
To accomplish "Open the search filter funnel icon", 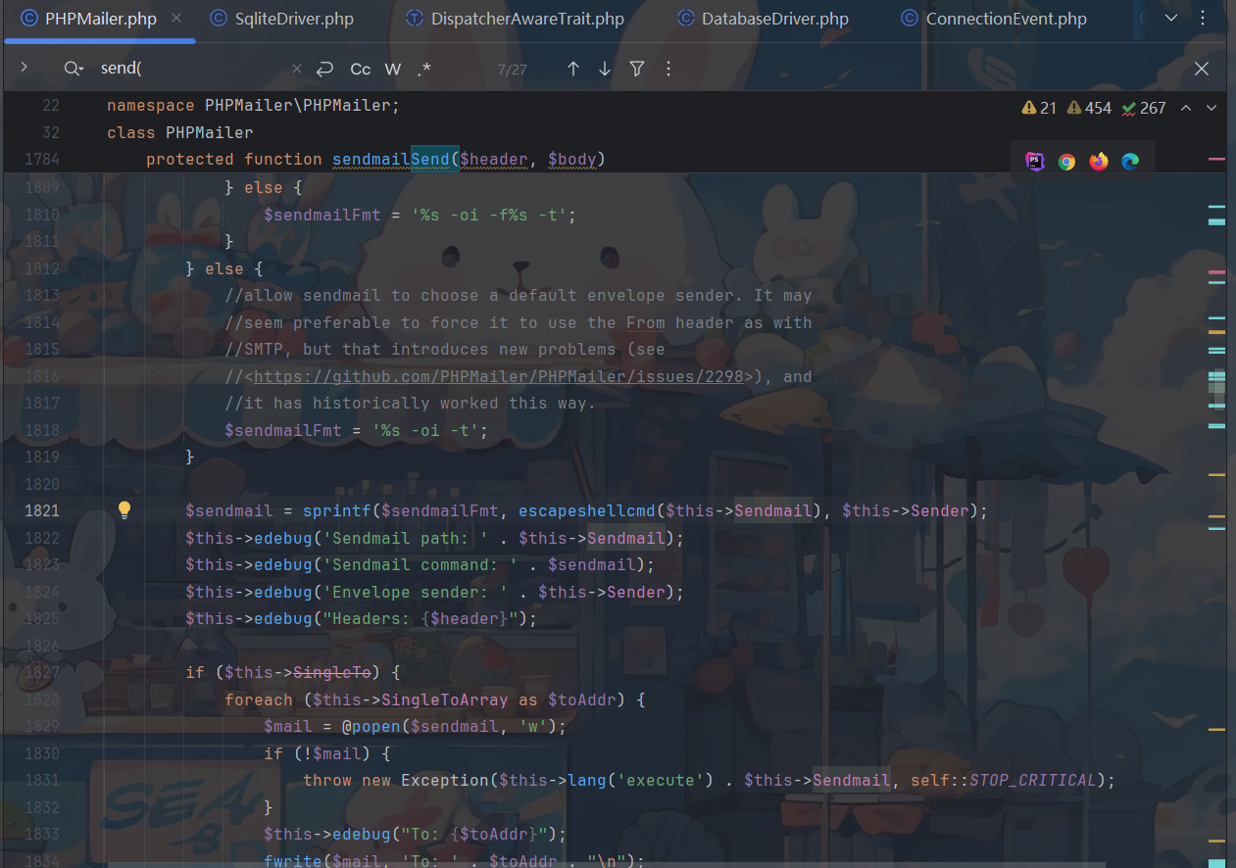I will (x=637, y=69).
